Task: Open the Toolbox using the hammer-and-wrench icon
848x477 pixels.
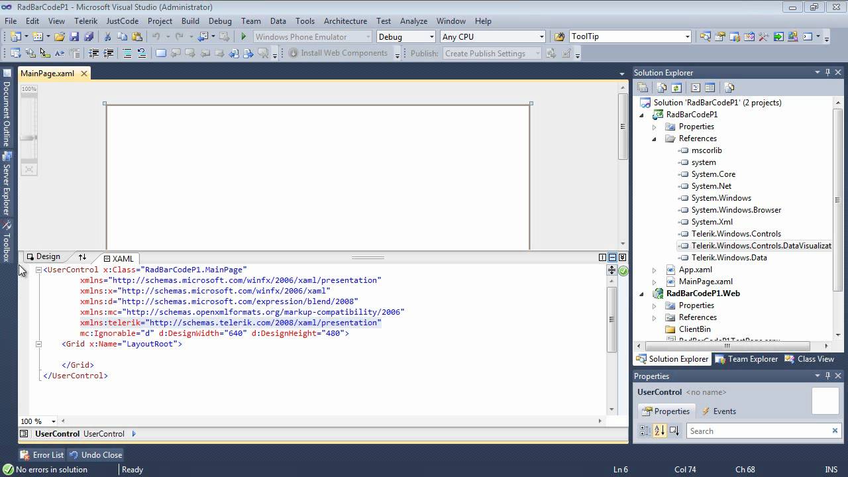Action: coord(764,36)
